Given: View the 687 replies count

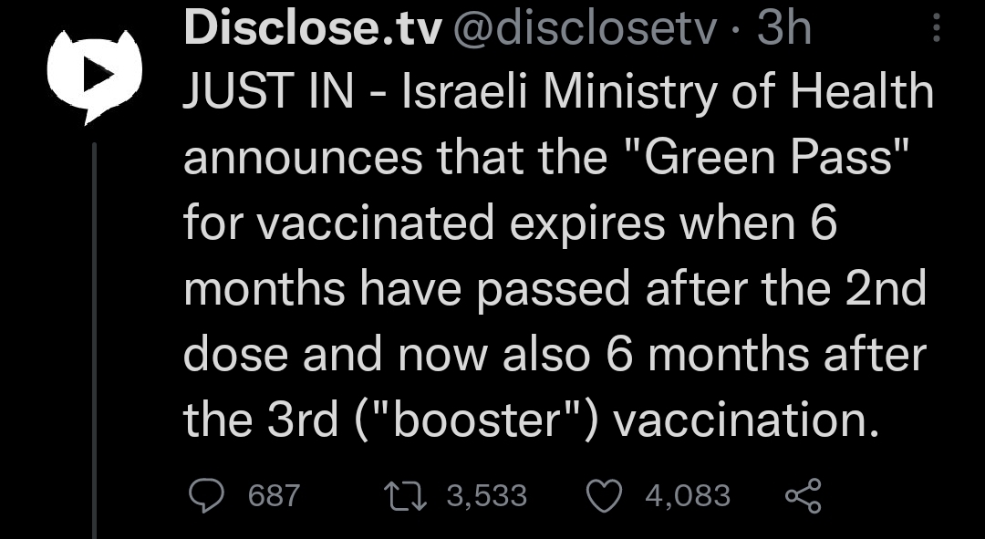Looking at the screenshot, I should pyautogui.click(x=274, y=495).
